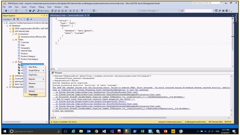The width and height of the screenshot is (240, 135).
Task: Collapse the Connections folder node
Action: (x=13, y=34)
